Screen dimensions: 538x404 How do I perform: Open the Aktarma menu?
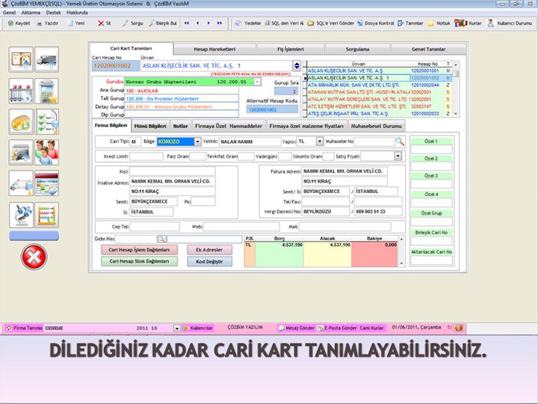[x=31, y=13]
